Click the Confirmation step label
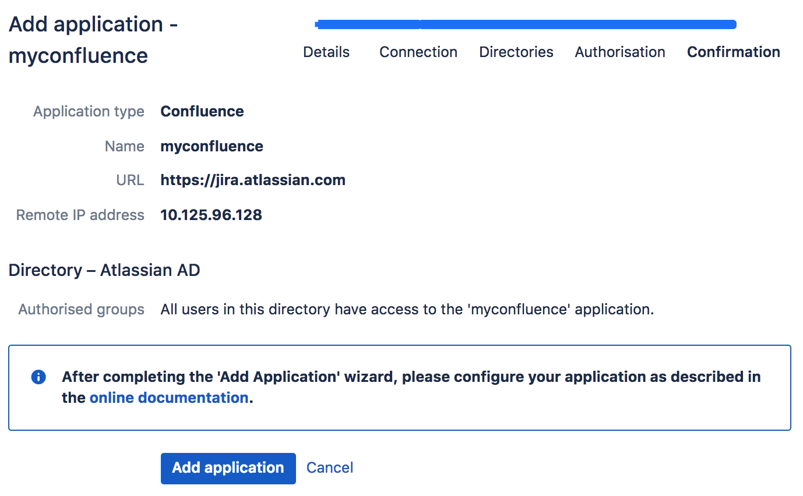Image resolution: width=803 pixels, height=496 pixels. [x=733, y=52]
